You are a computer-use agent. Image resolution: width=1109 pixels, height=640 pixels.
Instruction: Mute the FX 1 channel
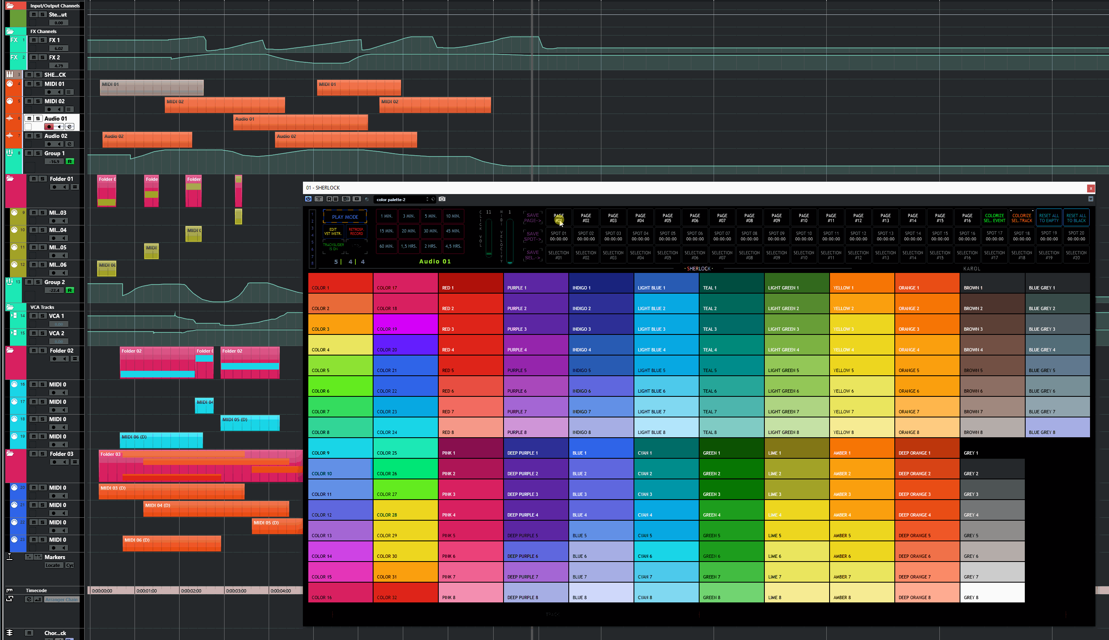(33, 40)
